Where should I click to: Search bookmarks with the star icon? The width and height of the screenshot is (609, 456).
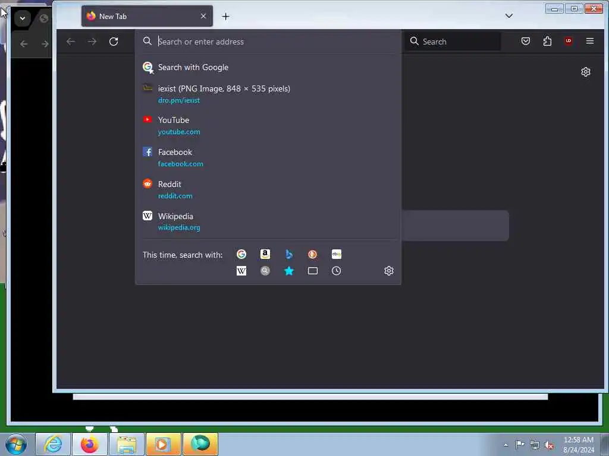pos(289,271)
